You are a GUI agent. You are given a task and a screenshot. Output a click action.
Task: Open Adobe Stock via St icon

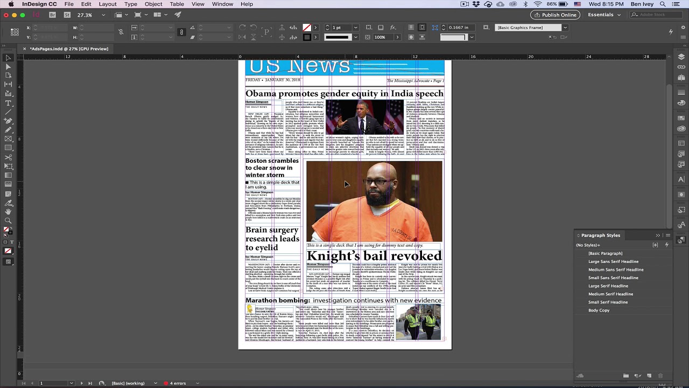point(67,15)
